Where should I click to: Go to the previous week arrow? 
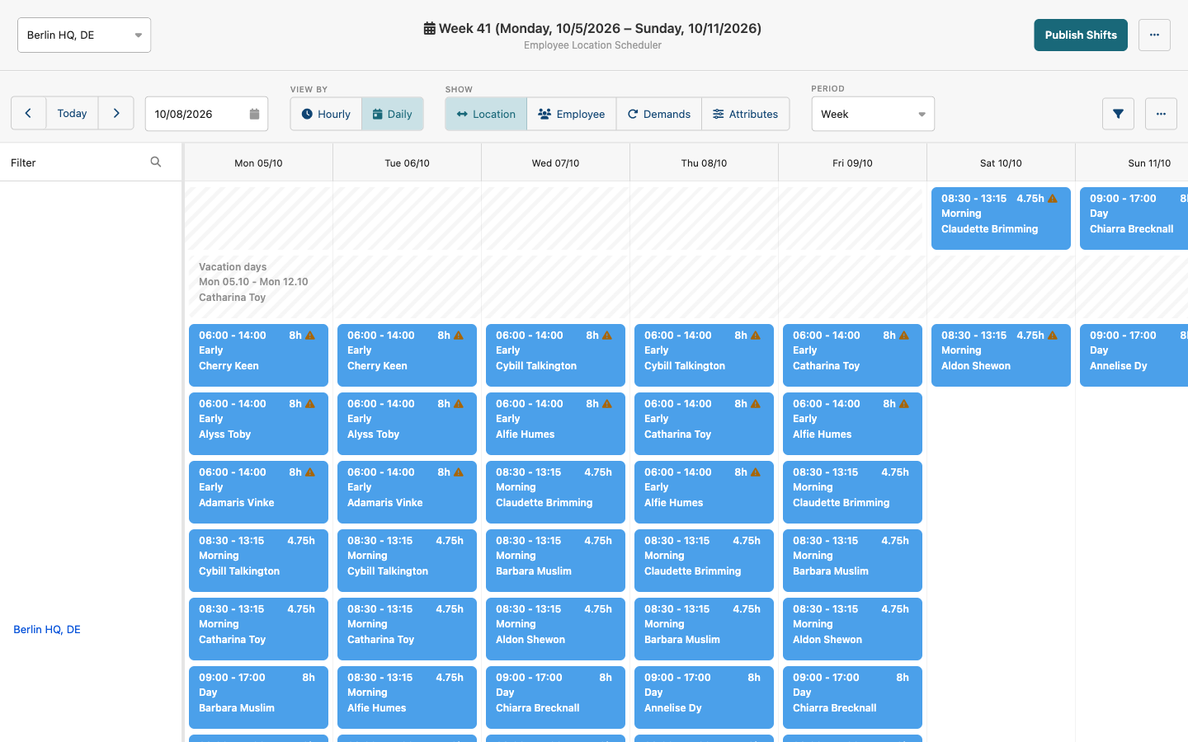[x=28, y=114]
